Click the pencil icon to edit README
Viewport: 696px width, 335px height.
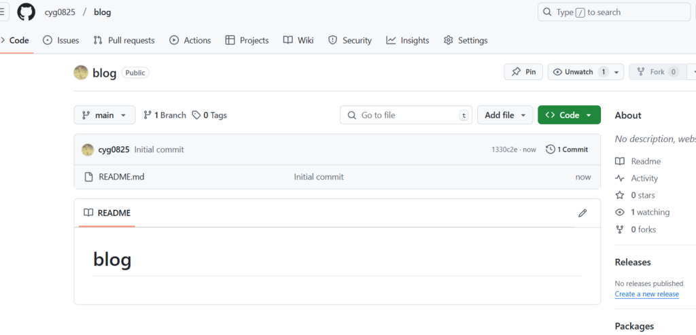[582, 213]
